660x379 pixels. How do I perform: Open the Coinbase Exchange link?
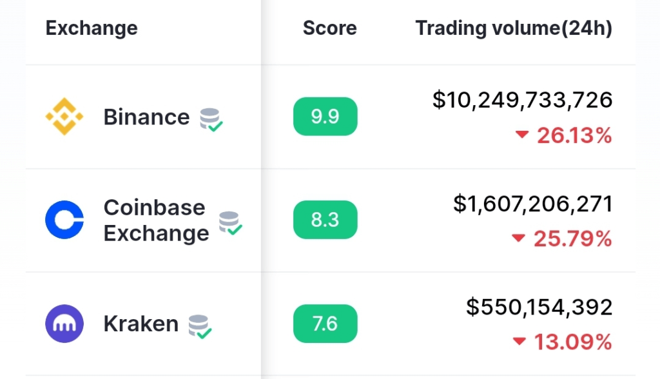(x=156, y=220)
